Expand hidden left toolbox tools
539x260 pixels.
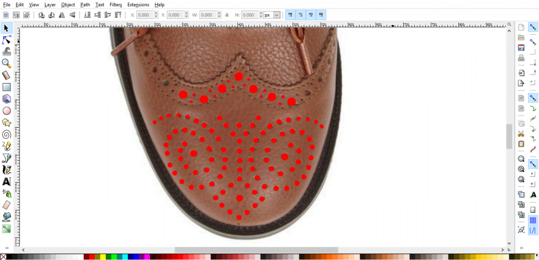pos(6,247)
